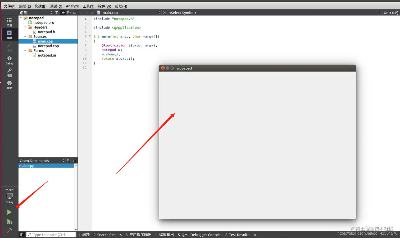
Task: Open the 帮助(H) menu
Action: (x=121, y=6)
